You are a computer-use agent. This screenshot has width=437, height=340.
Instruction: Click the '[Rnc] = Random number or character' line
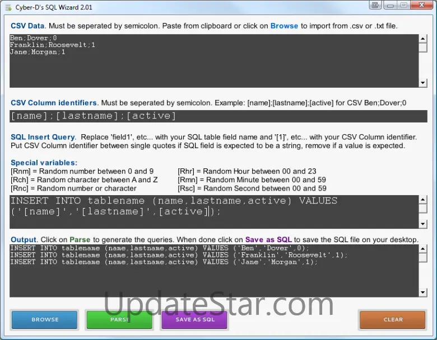click(x=73, y=188)
